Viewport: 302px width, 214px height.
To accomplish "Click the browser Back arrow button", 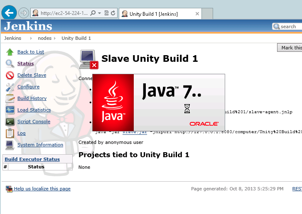I will pos(9,13).
